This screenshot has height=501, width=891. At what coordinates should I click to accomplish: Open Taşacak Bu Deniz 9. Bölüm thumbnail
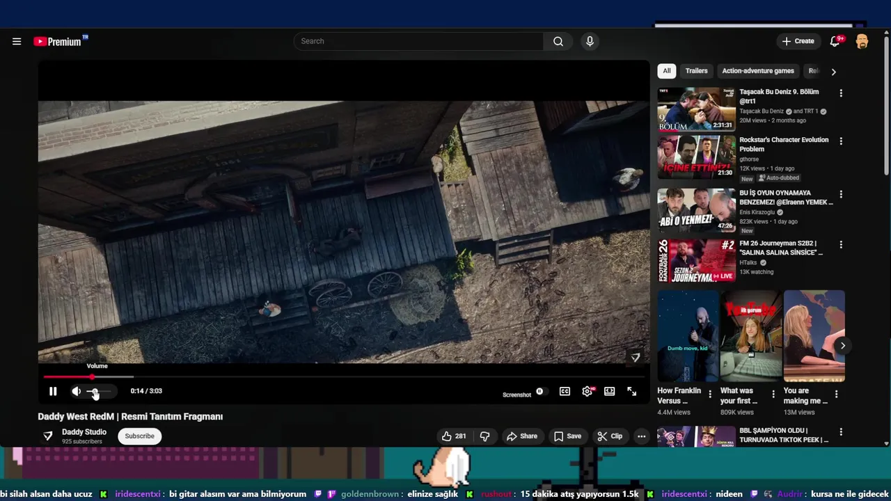[x=696, y=109]
